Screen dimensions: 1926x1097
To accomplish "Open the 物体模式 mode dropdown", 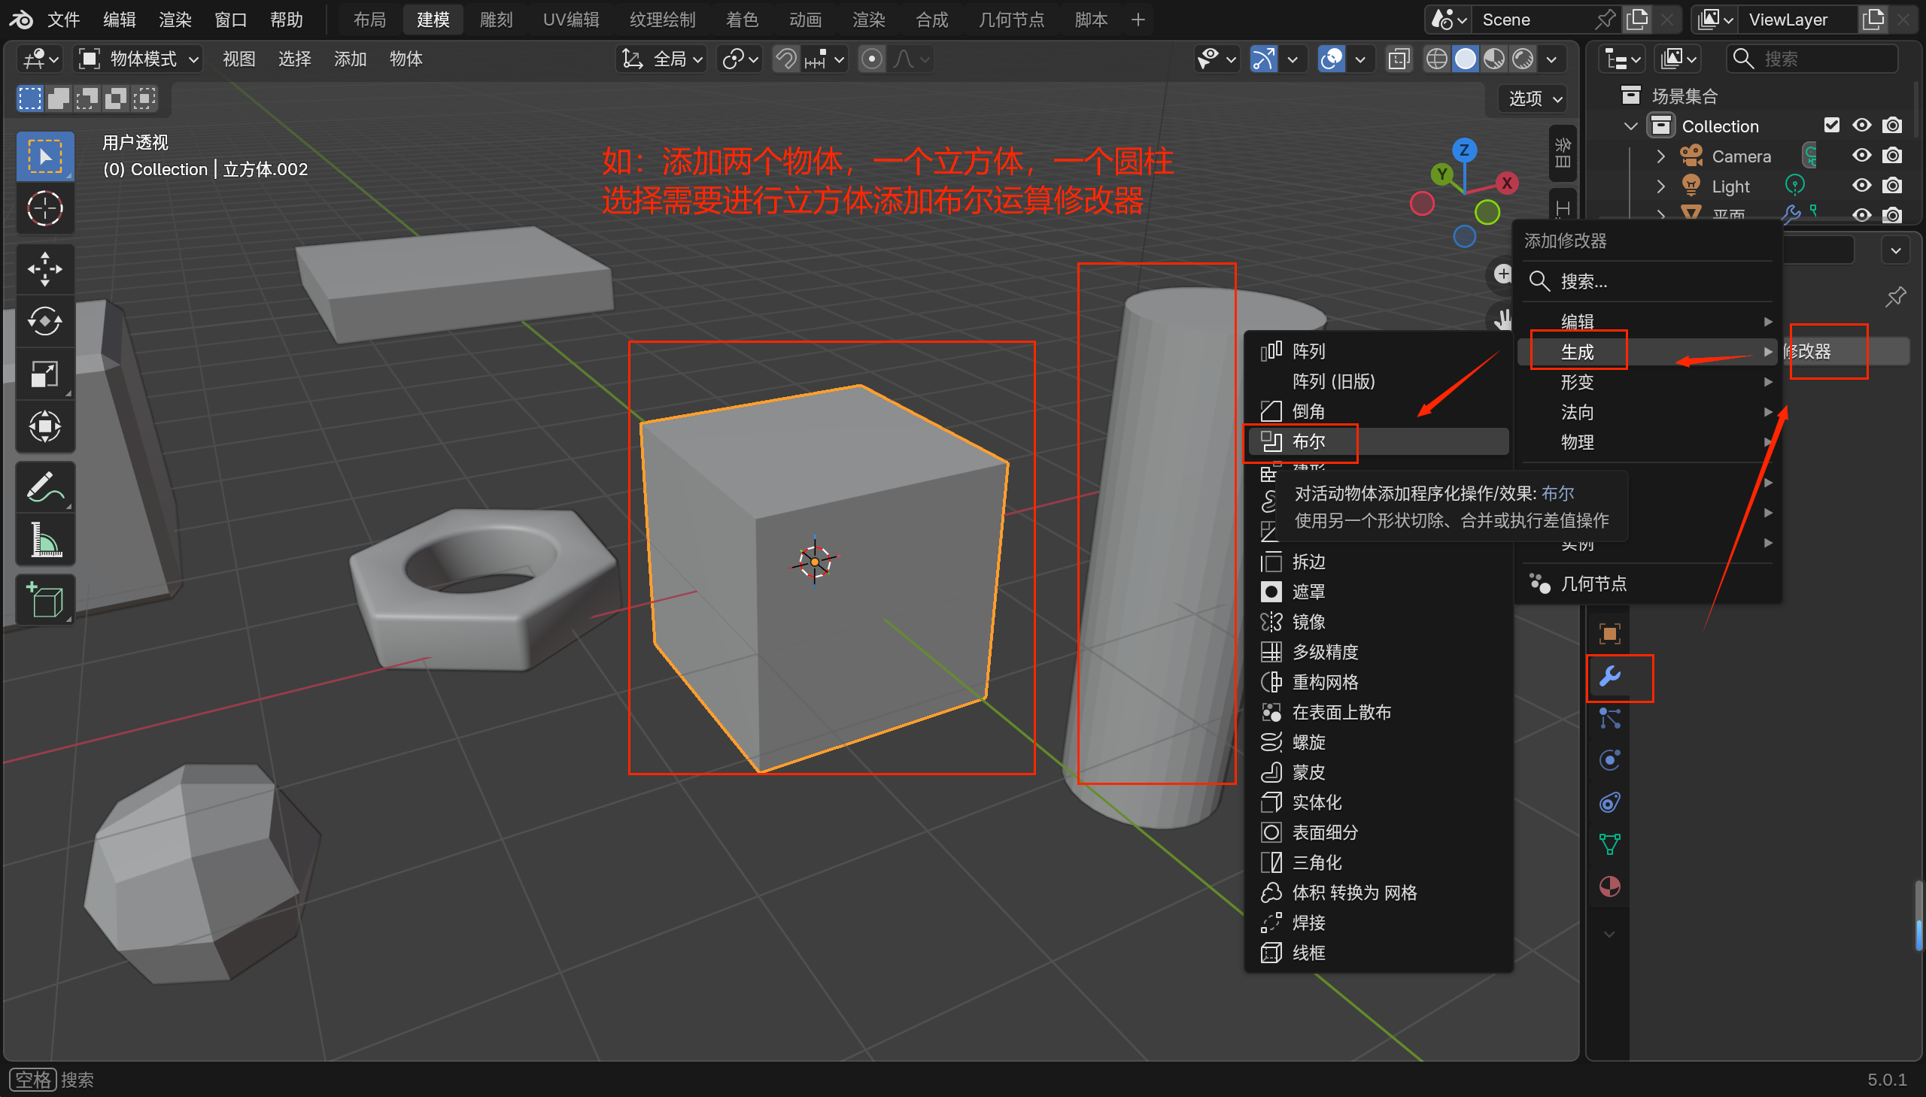I will coord(139,59).
